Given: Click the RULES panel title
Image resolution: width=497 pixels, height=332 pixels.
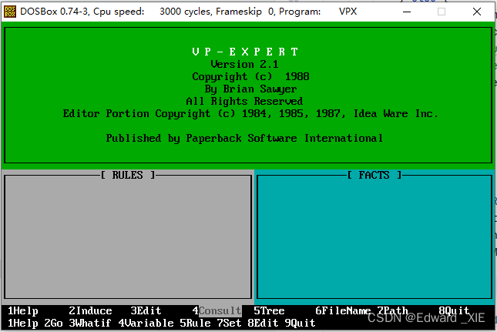Looking at the screenshot, I should (x=128, y=175).
